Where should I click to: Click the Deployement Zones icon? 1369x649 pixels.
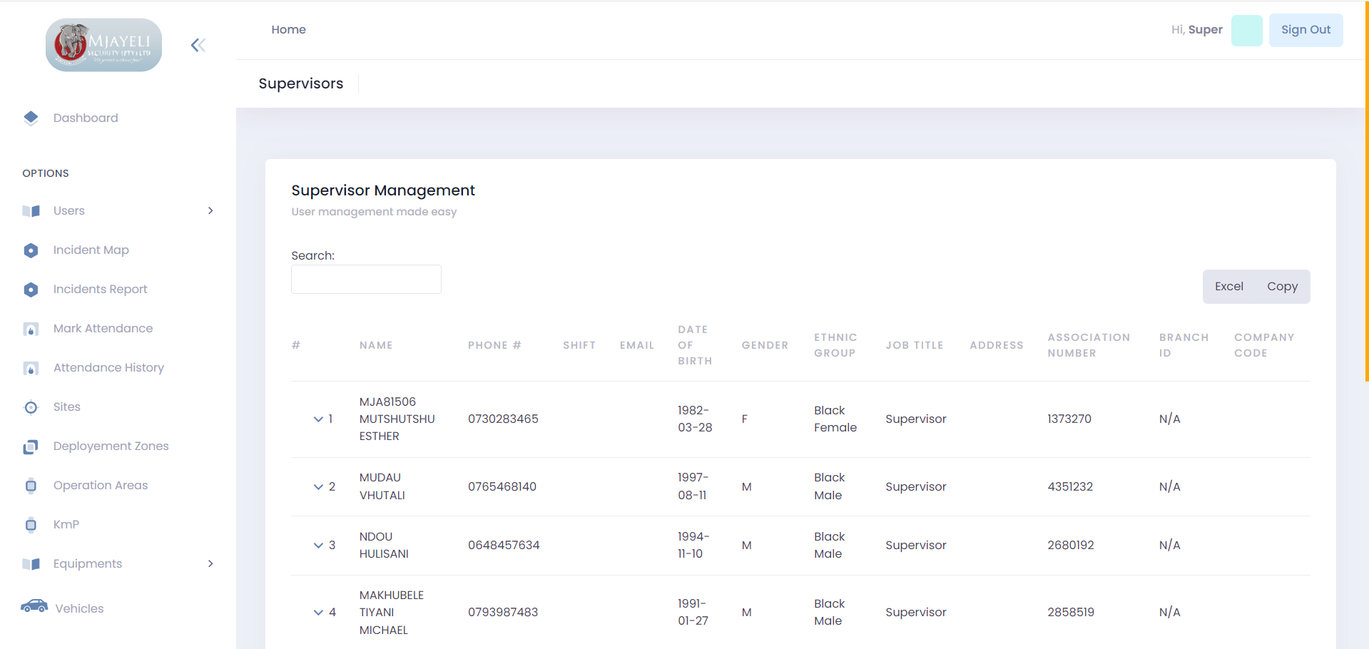[31, 446]
